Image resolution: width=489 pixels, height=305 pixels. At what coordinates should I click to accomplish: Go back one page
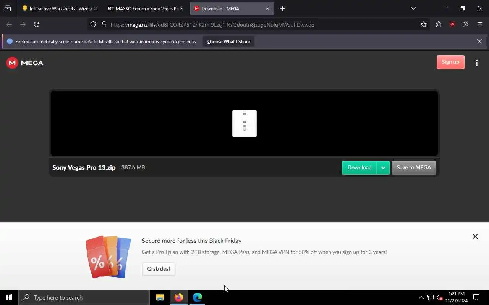(9, 24)
